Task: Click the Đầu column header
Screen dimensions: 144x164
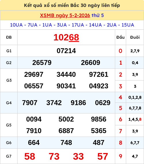Action: 120,37
